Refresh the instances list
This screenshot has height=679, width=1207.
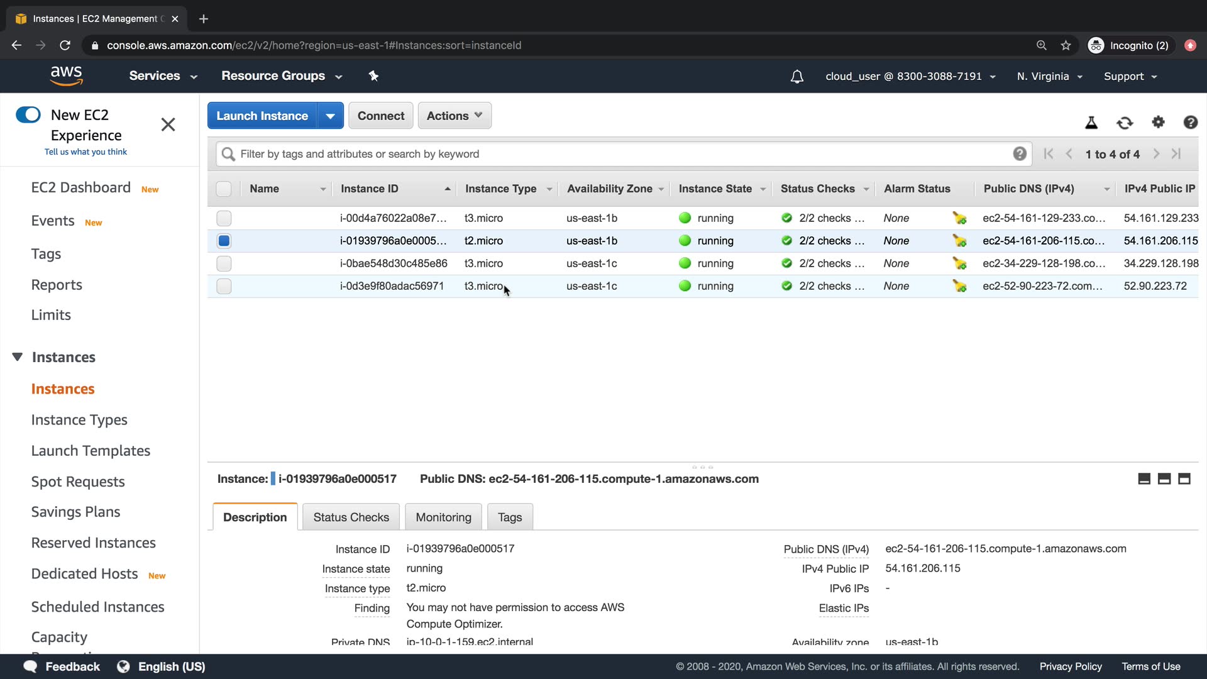pyautogui.click(x=1125, y=123)
